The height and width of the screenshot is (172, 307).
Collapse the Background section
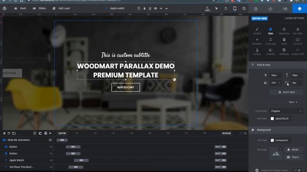pos(278,130)
